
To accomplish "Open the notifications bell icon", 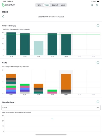I will (x=92, y=5).
